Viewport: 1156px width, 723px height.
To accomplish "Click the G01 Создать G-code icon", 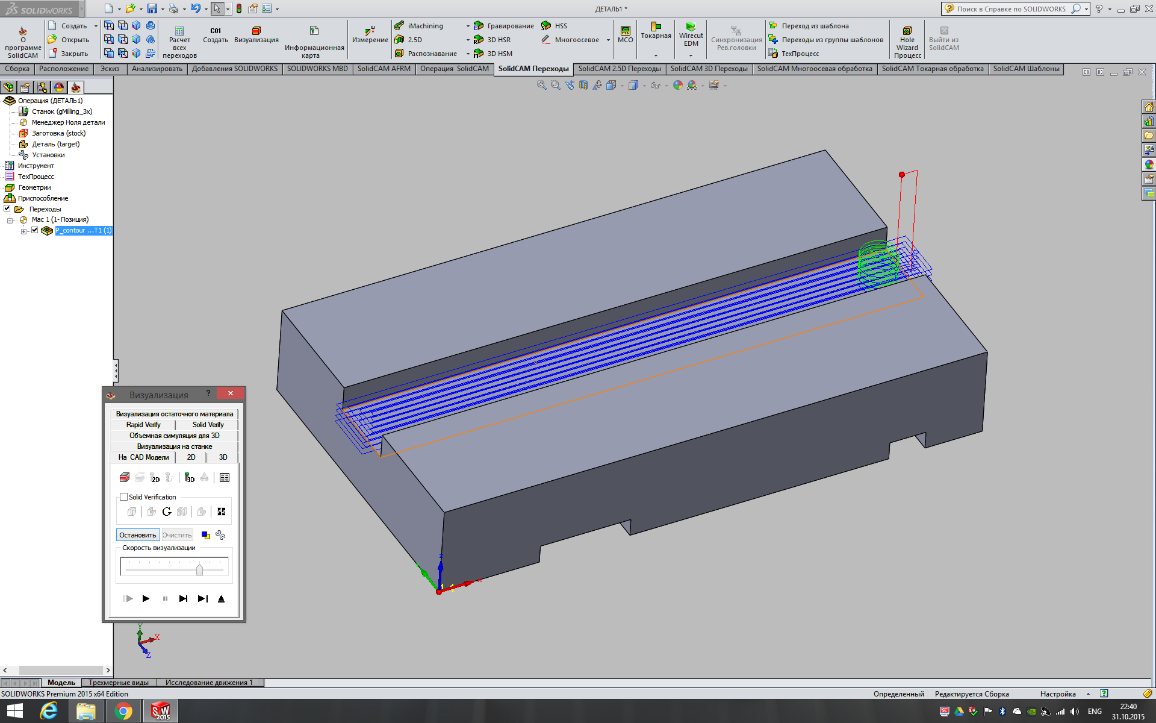I will click(215, 31).
